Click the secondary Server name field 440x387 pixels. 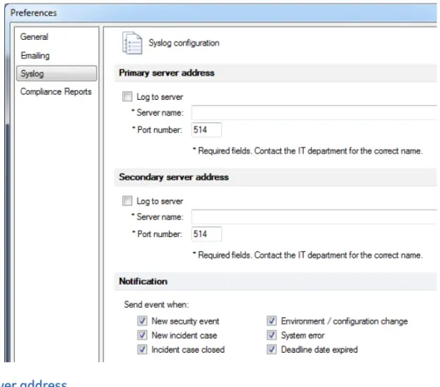click(314, 217)
